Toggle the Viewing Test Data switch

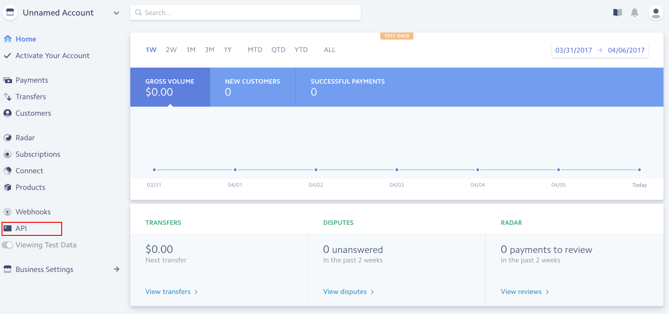coord(8,245)
